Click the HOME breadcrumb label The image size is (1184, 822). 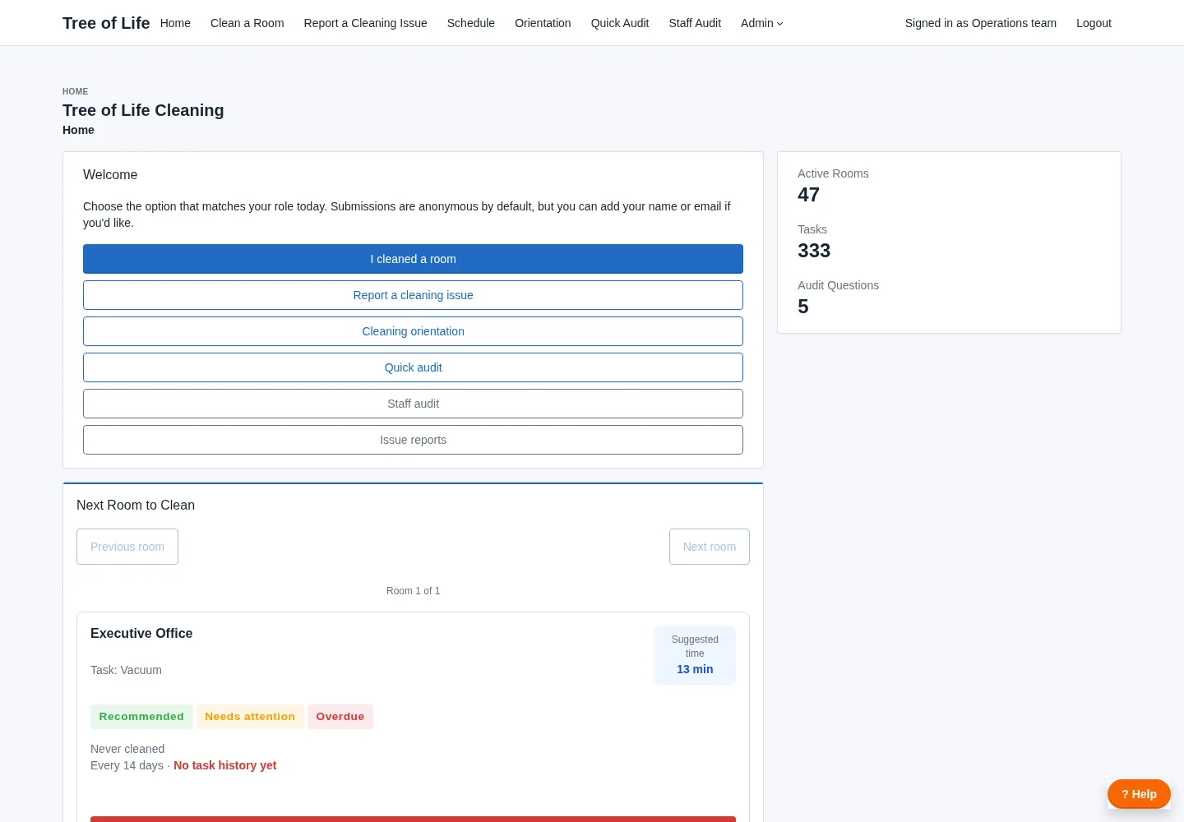[75, 91]
